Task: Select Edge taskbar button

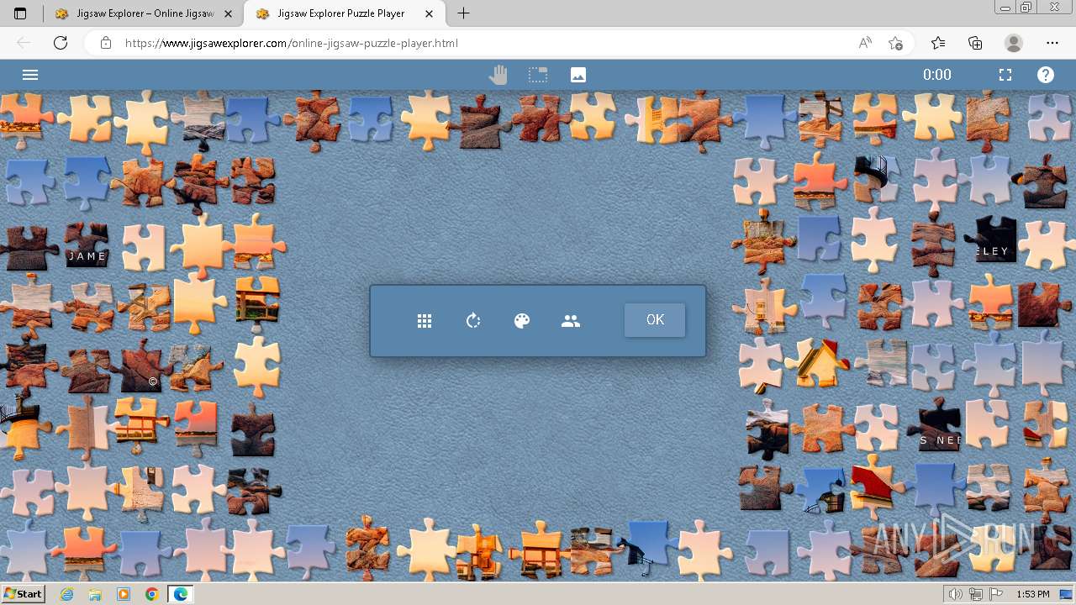Action: pos(180,594)
